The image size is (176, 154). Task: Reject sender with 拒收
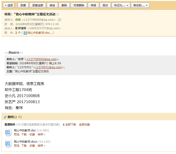tap(105, 5)
